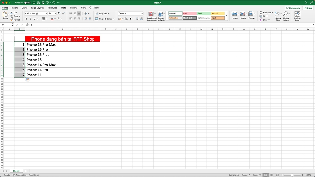Open the font name combo box
315x177 pixels.
(36, 13)
